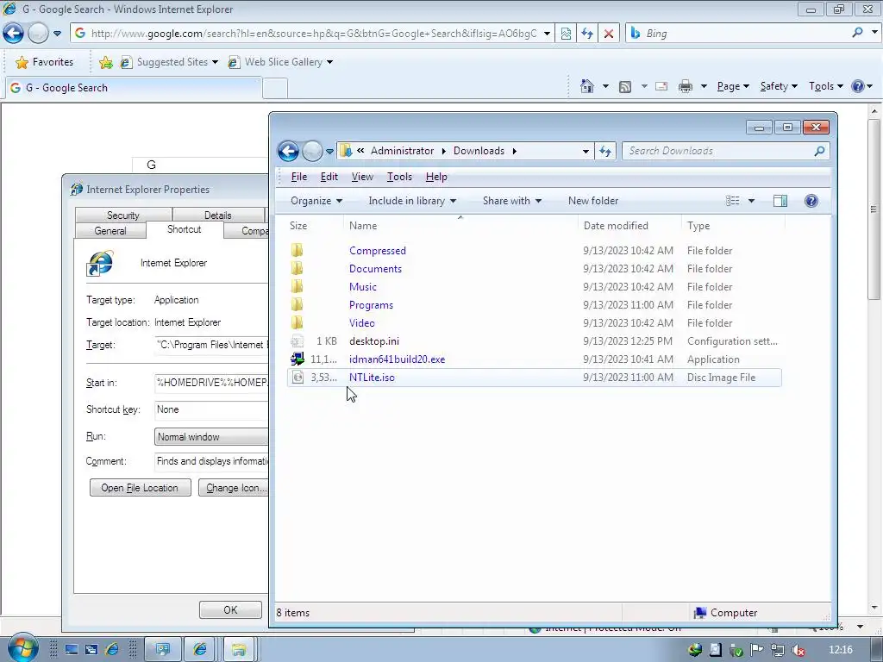Viewport: 883px width, 662px height.
Task: Click OK in Internet Explorer Properties
Action: pyautogui.click(x=230, y=609)
